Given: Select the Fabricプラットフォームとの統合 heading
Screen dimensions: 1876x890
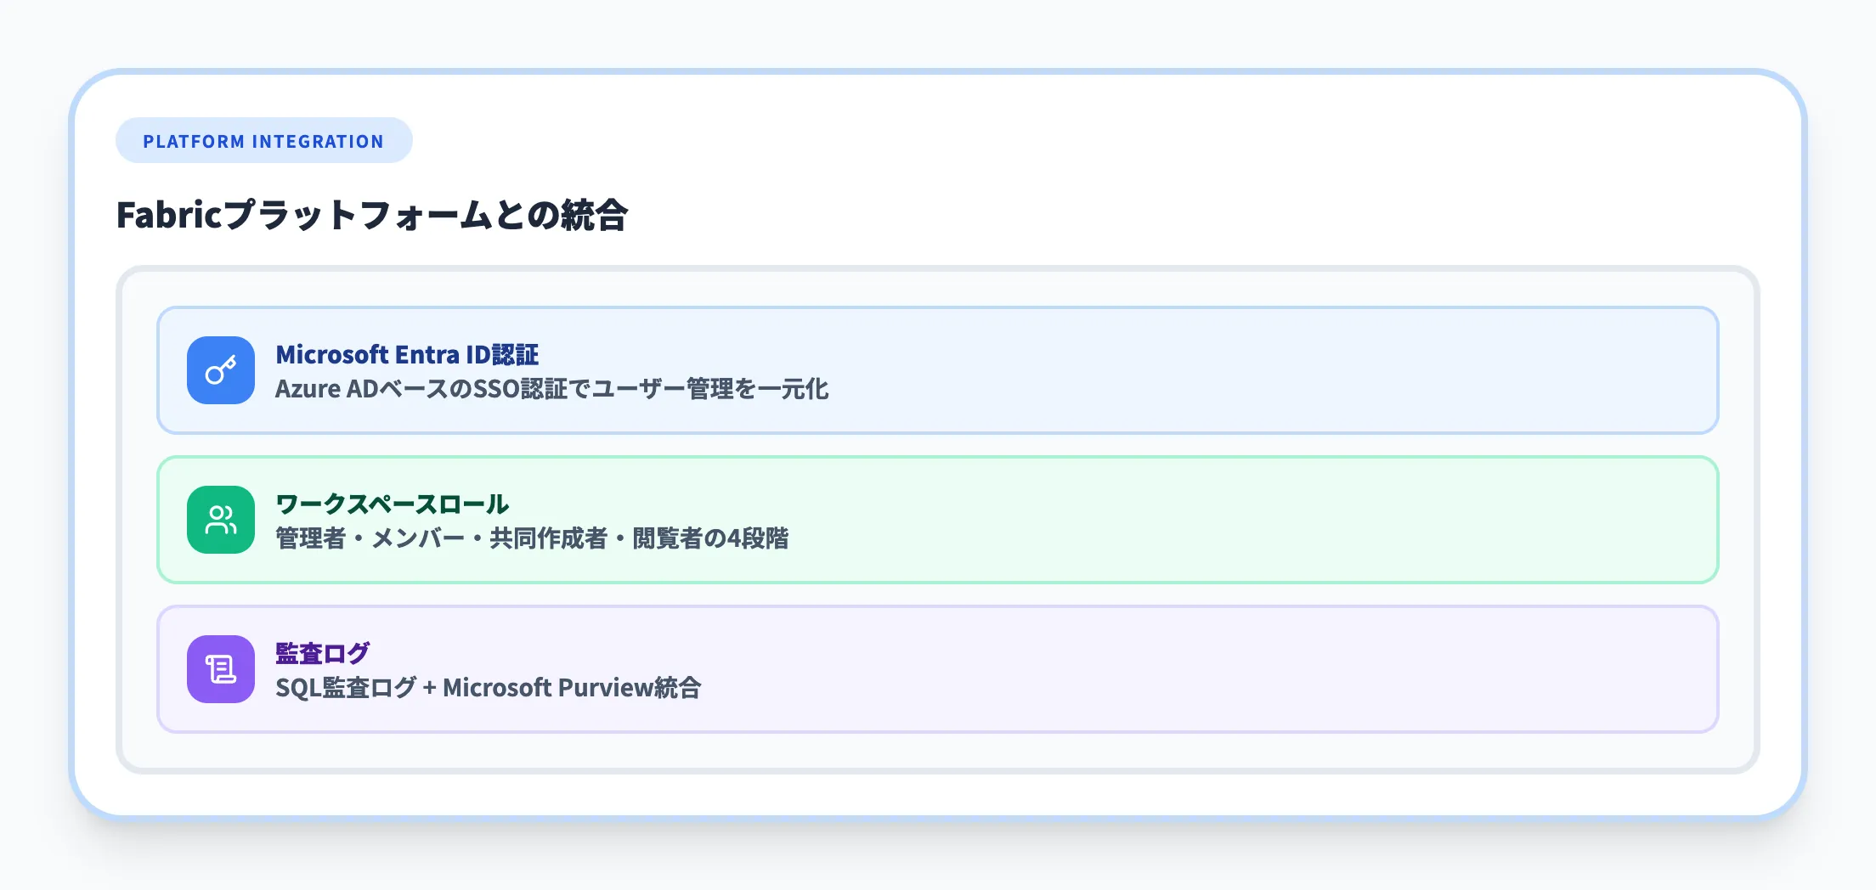Looking at the screenshot, I should 374,216.
